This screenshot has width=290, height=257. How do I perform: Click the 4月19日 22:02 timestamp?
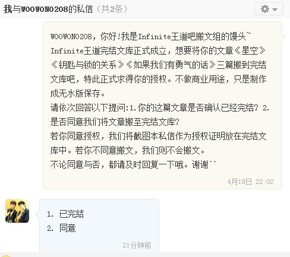coord(250,182)
